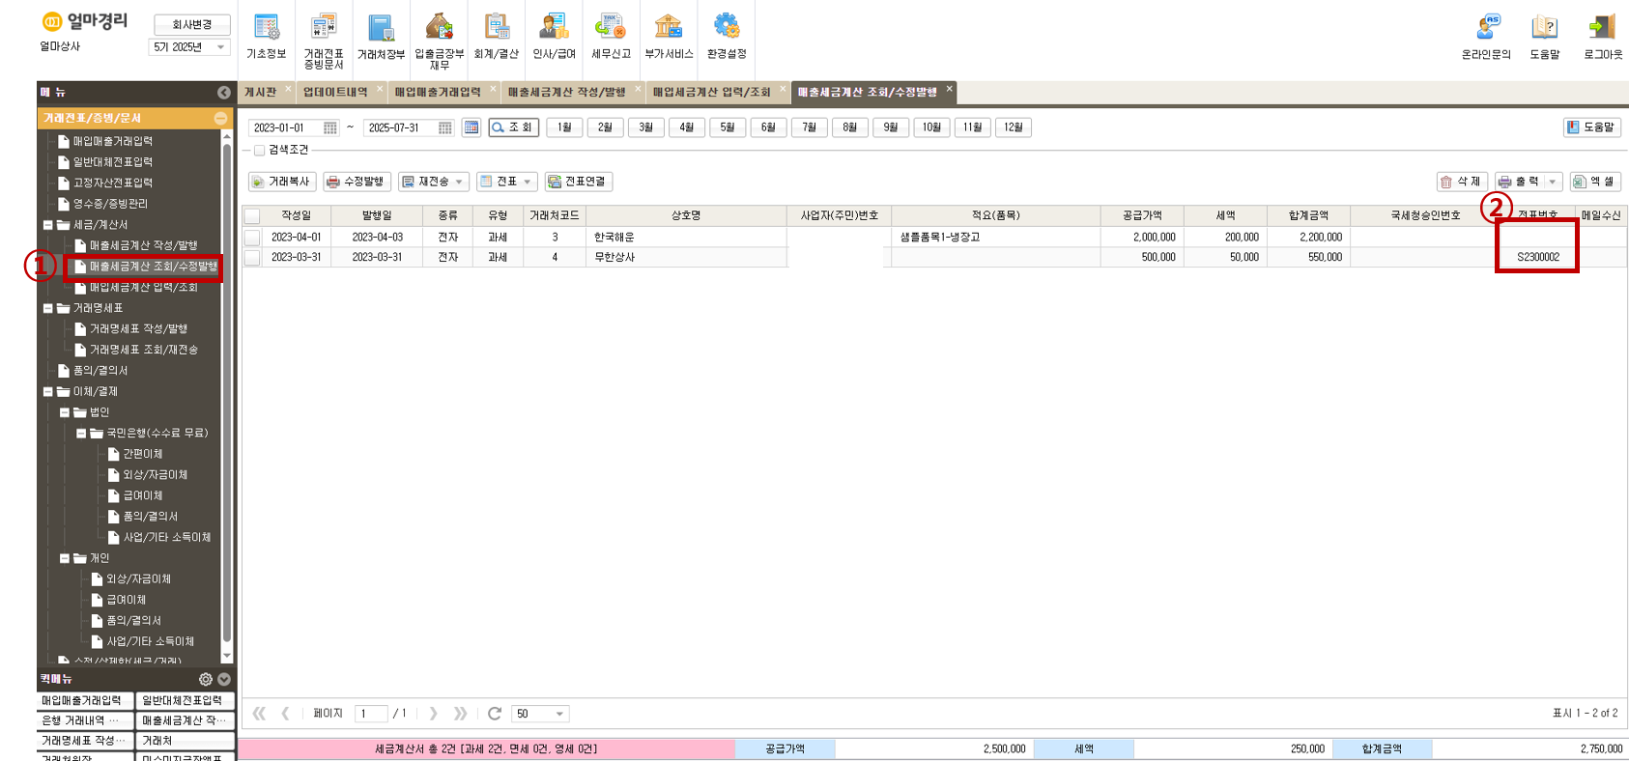Viewport: 1629px width, 761px height.
Task: Open 매입매출거래입력 in the menu tree
Action: (x=112, y=142)
